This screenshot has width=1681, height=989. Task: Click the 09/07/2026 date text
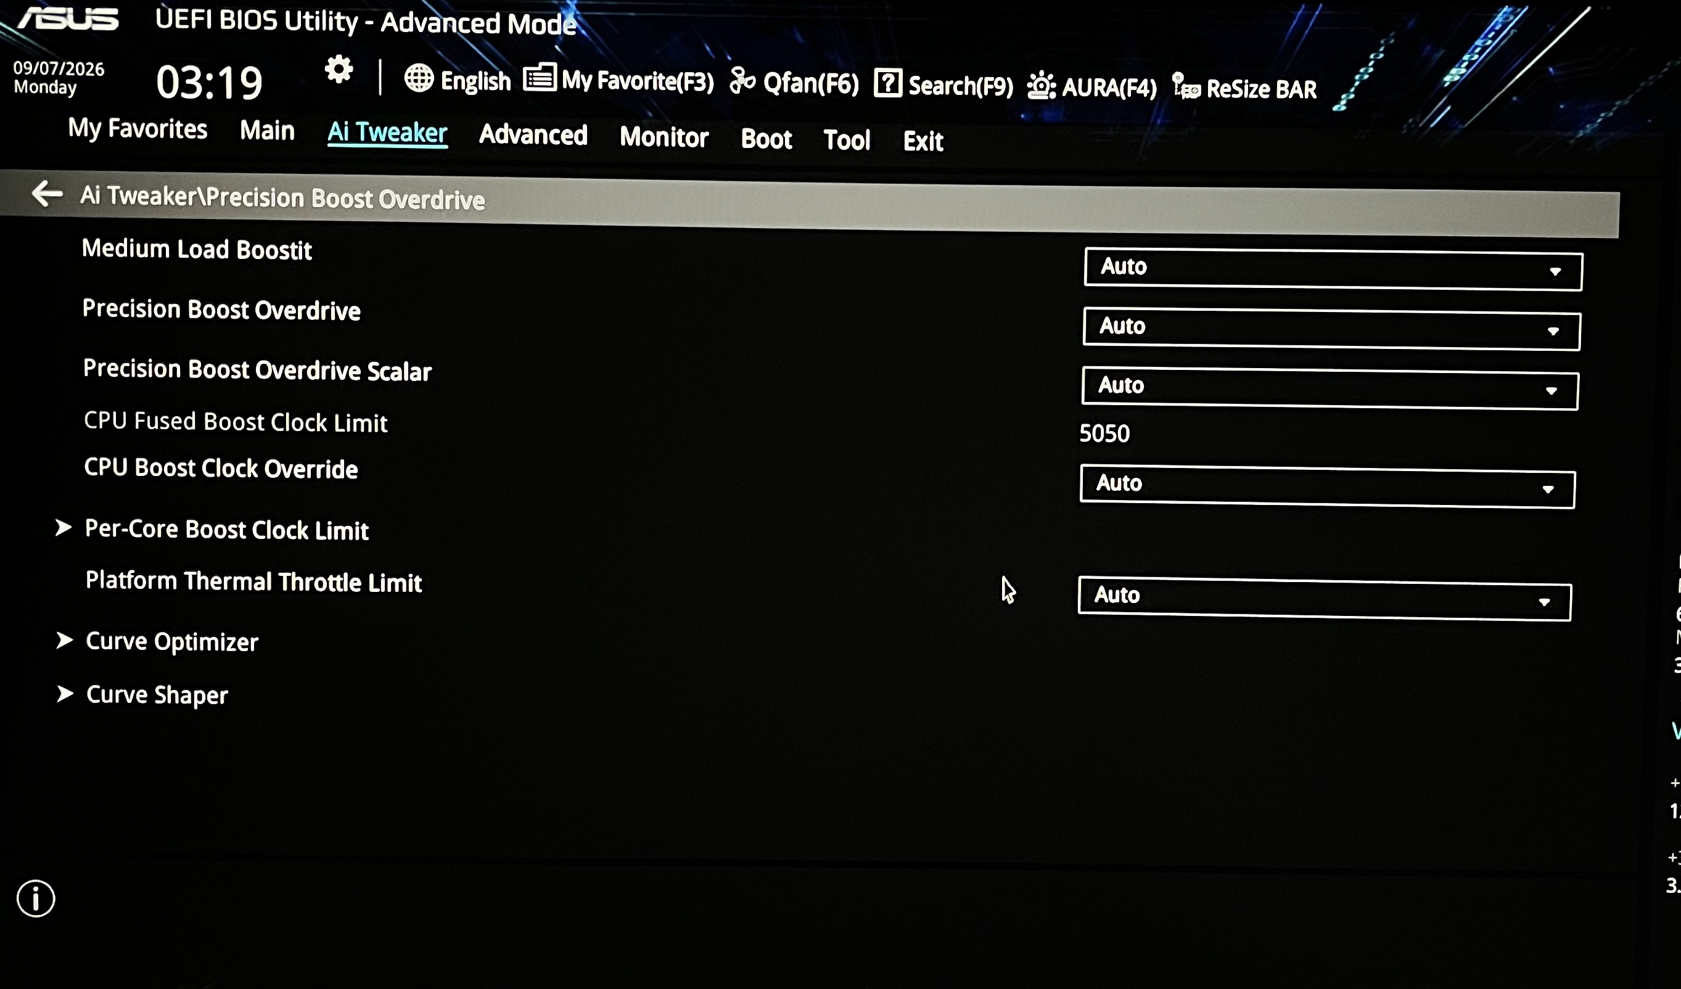[59, 68]
